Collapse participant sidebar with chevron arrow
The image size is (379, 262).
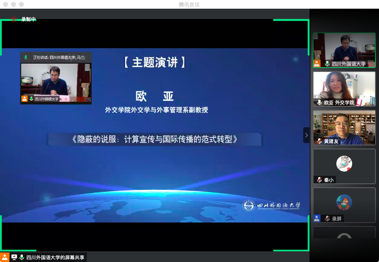(x=306, y=135)
